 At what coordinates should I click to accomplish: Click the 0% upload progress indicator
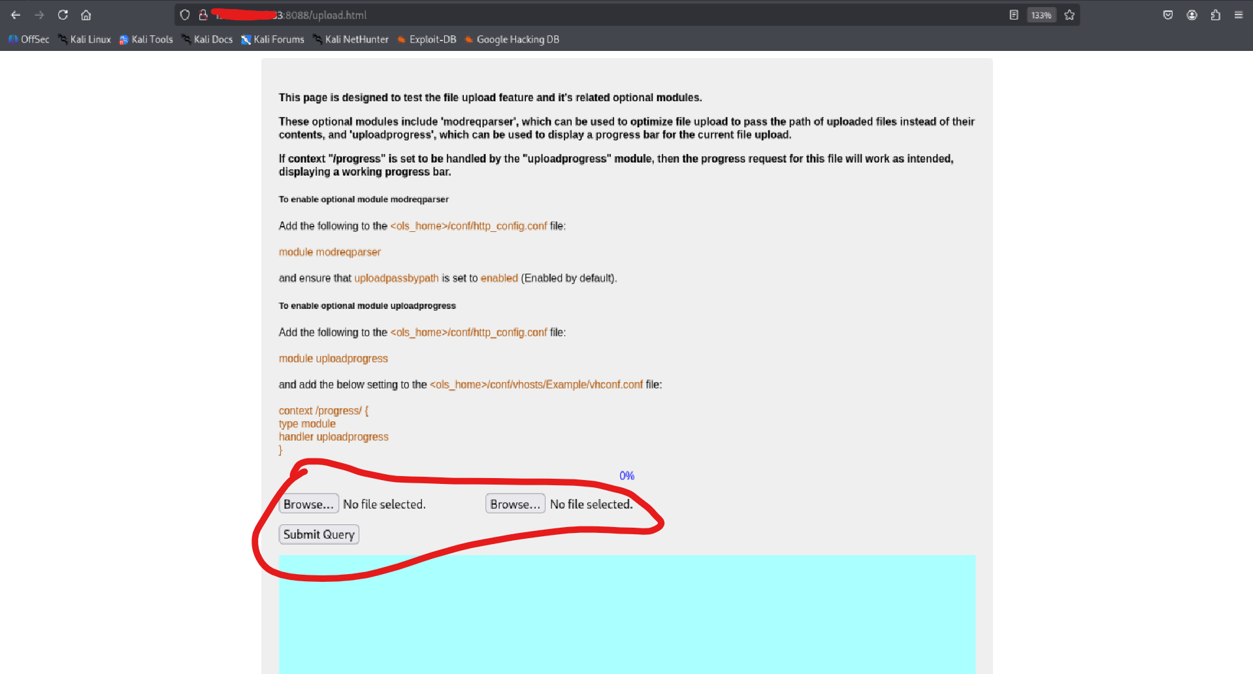pos(627,476)
